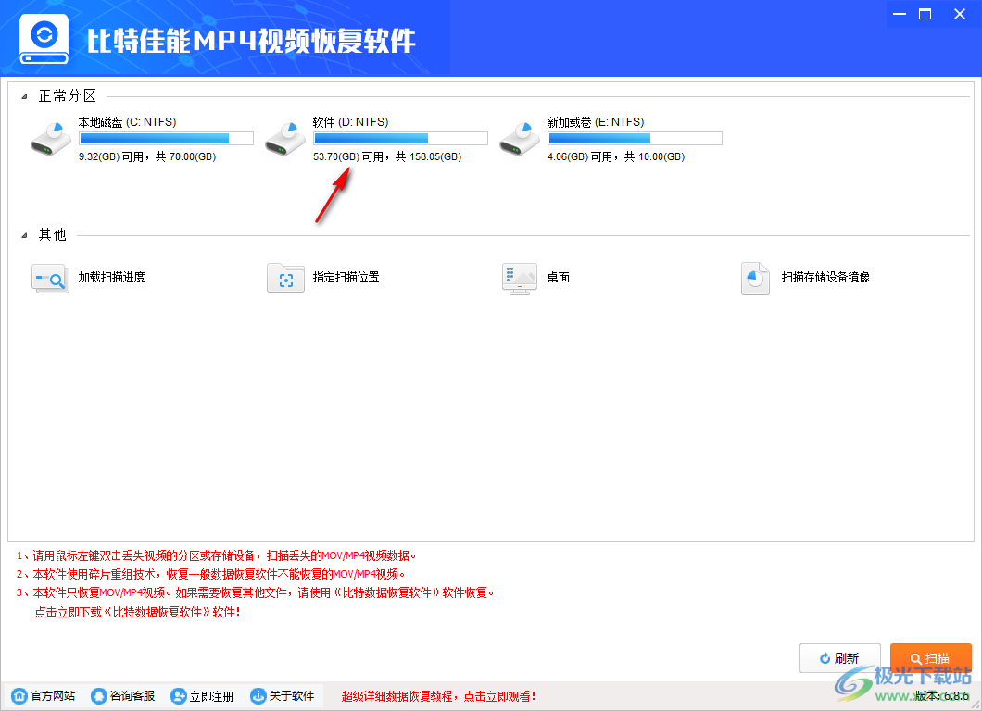Select the 扫描存储设备镜像 label
The height and width of the screenshot is (711, 982).
[825, 277]
